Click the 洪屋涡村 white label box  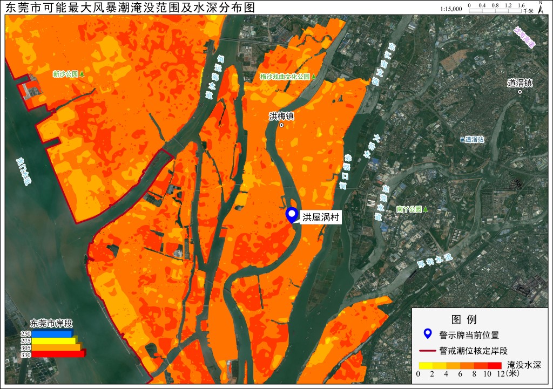pyautogui.click(x=320, y=217)
